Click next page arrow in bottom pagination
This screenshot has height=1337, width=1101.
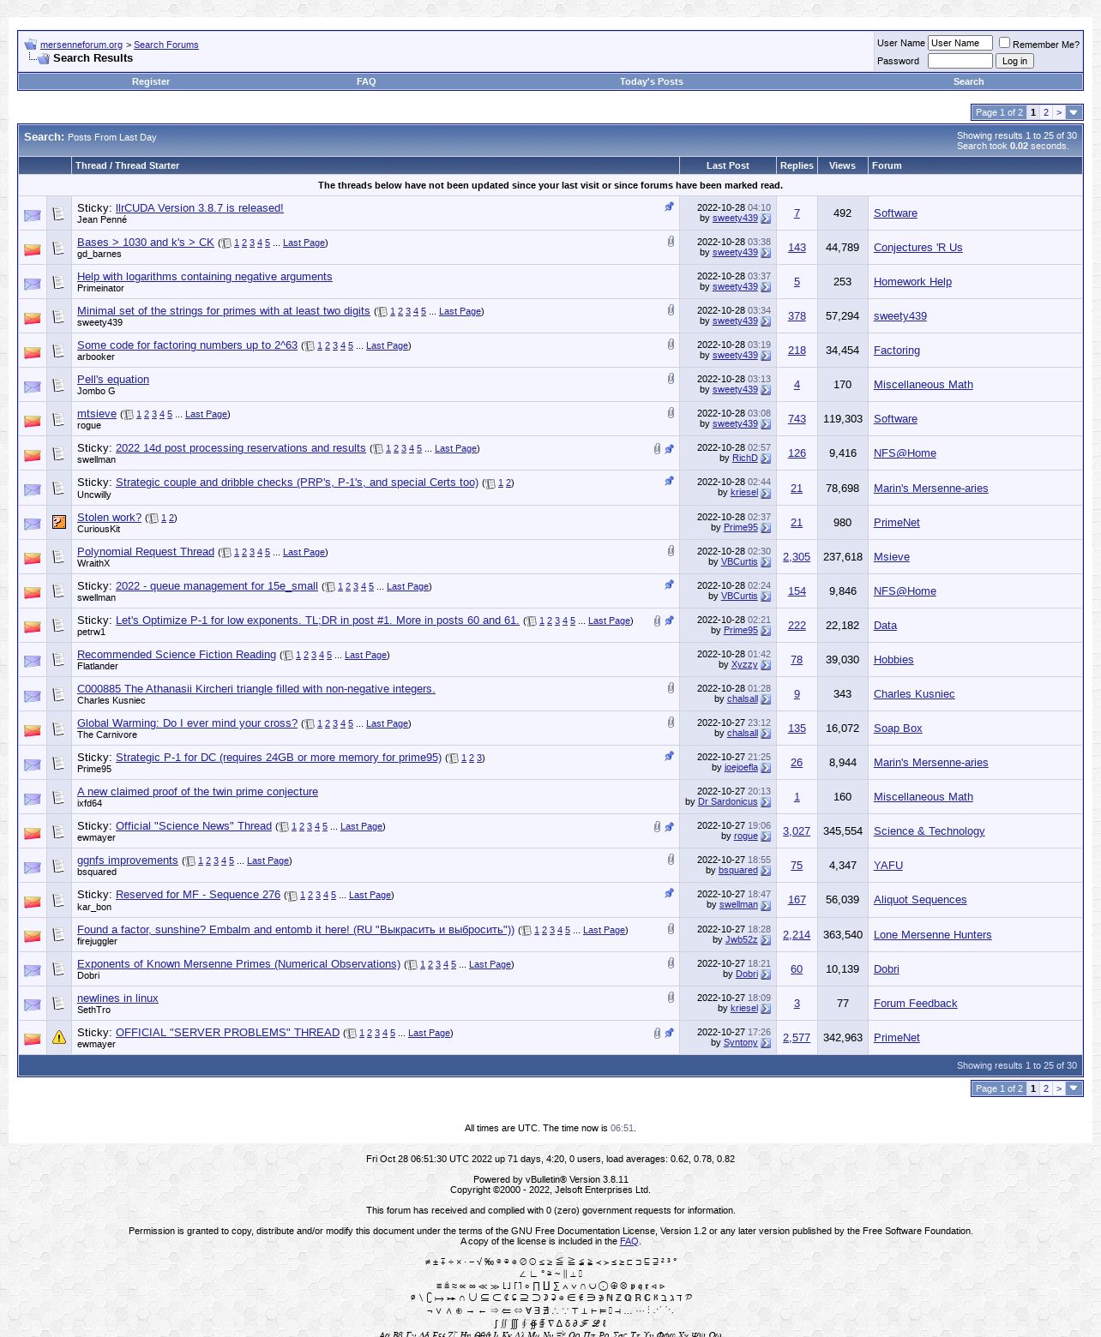[1059, 1088]
